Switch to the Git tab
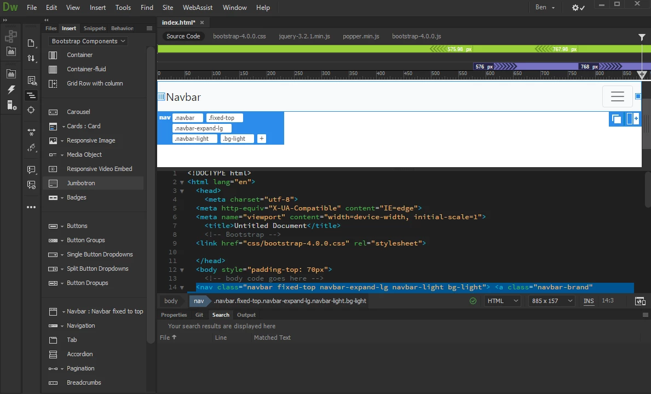This screenshot has width=651, height=394. 199,315
